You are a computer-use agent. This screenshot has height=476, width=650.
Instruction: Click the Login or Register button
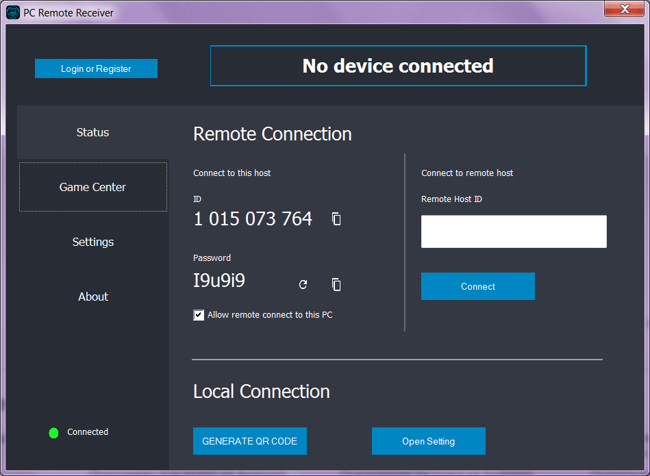tap(96, 68)
